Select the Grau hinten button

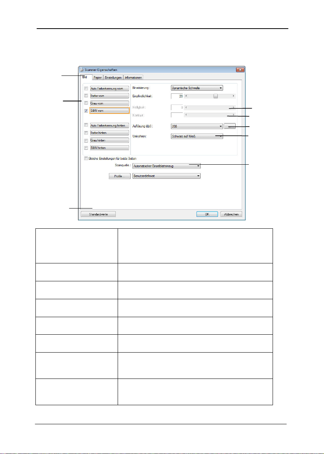(109, 140)
